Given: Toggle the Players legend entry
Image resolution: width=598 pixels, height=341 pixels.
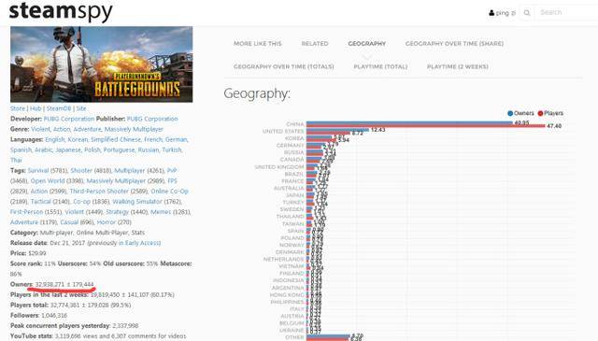Looking at the screenshot, I should coord(550,113).
